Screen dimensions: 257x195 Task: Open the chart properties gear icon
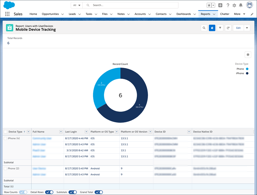coord(247,54)
